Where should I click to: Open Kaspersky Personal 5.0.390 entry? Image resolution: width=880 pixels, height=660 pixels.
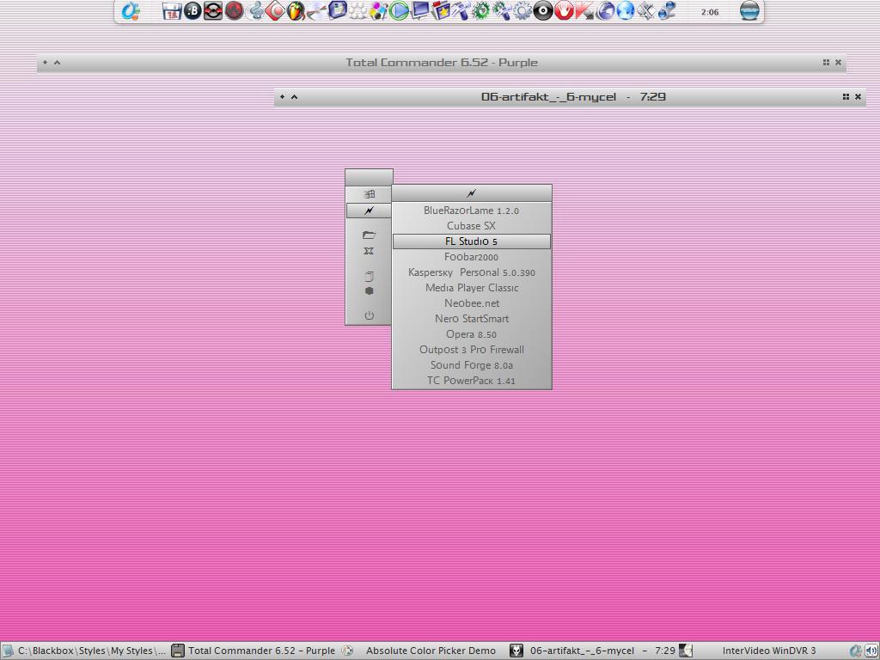[472, 272]
